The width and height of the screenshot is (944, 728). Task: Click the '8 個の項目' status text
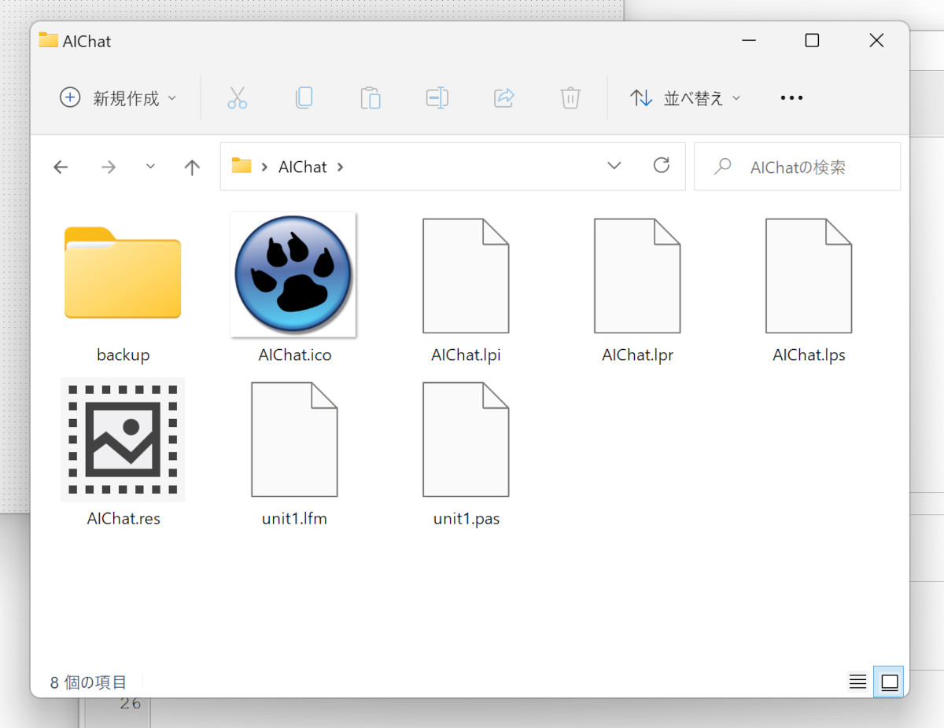tap(88, 682)
